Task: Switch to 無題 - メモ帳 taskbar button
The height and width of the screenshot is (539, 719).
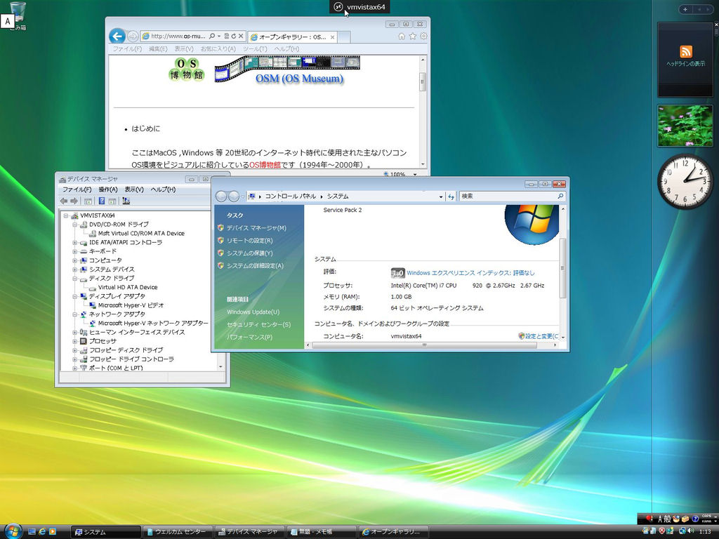Action: pos(321,532)
